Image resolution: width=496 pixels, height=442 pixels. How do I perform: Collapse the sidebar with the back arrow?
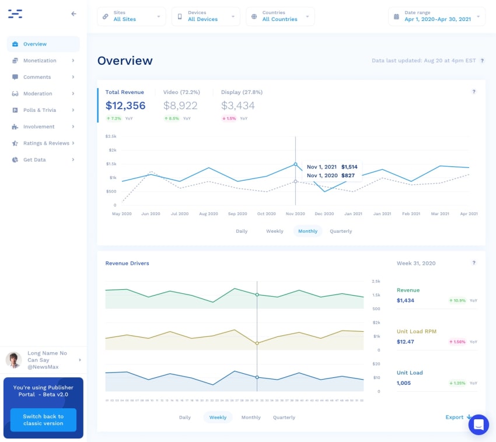(72, 13)
